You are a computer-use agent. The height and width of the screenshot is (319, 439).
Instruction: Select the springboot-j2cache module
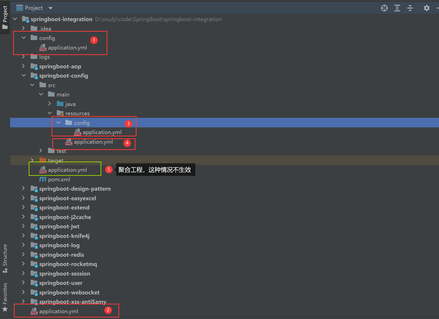65,217
